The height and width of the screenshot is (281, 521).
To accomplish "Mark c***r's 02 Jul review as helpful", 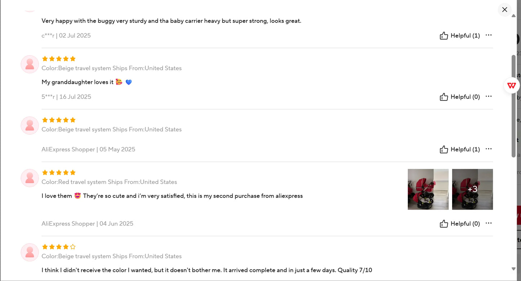I will tap(444, 36).
